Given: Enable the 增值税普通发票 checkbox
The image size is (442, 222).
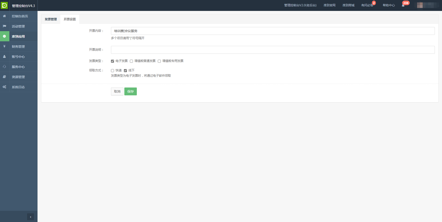Looking at the screenshot, I should point(131,61).
